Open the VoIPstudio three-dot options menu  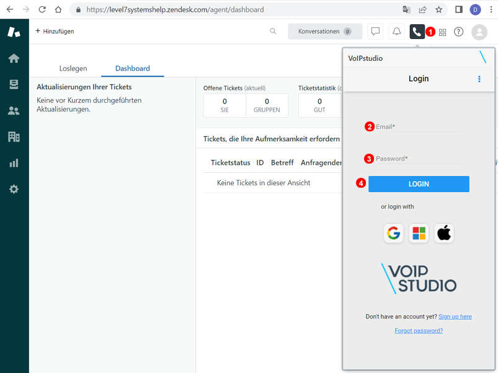[478, 79]
